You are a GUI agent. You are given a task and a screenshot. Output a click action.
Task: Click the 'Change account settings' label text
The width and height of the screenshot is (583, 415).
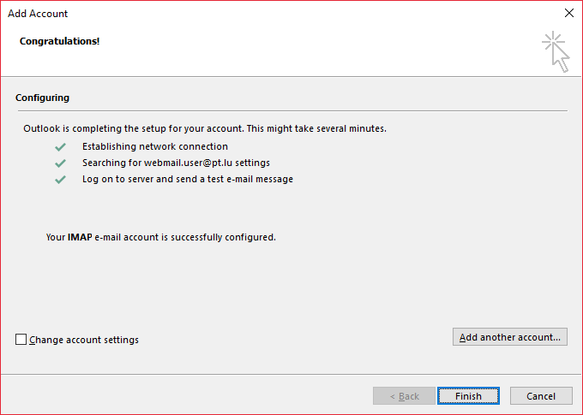point(84,340)
